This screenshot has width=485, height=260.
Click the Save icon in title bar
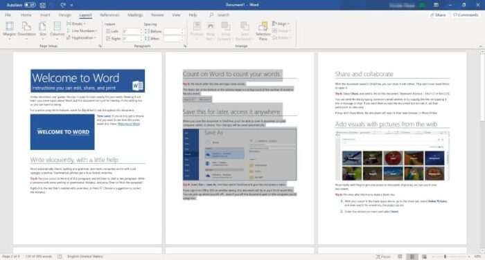pyautogui.click(x=43, y=5)
